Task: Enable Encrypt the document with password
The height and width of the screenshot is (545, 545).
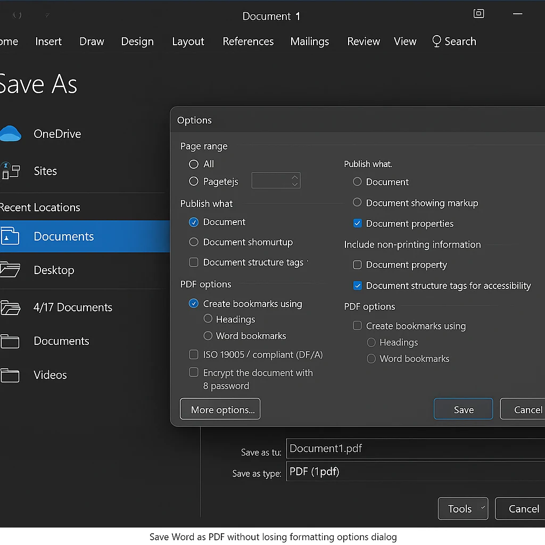Action: tap(194, 372)
